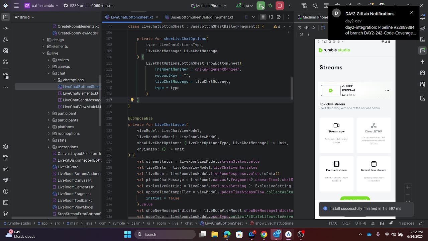Viewport: 428px width, 241px height.
Task: Expand the participant folder in project tree
Action: (49, 113)
